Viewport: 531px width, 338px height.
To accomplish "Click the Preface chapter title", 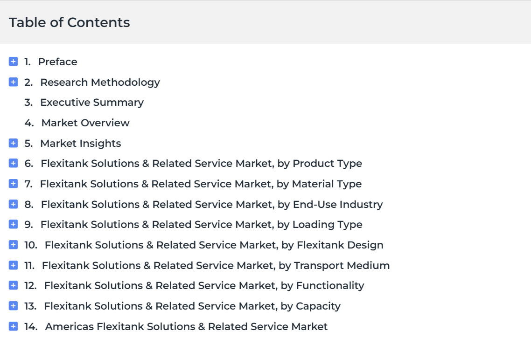I will pyautogui.click(x=57, y=62).
